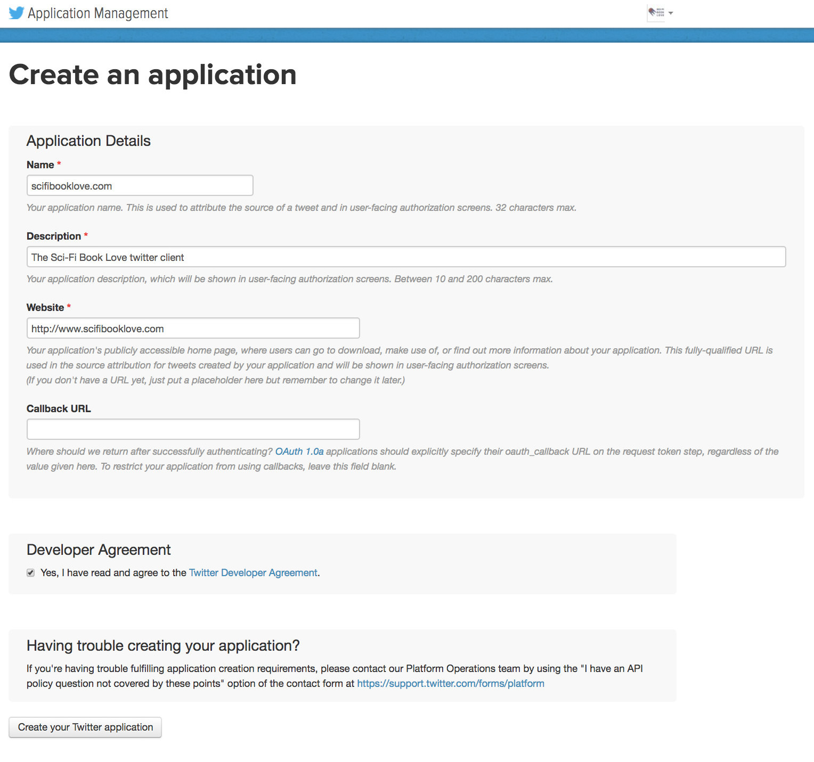814x762 pixels.
Task: Click the '32 characters max' help text
Action: tap(536, 208)
